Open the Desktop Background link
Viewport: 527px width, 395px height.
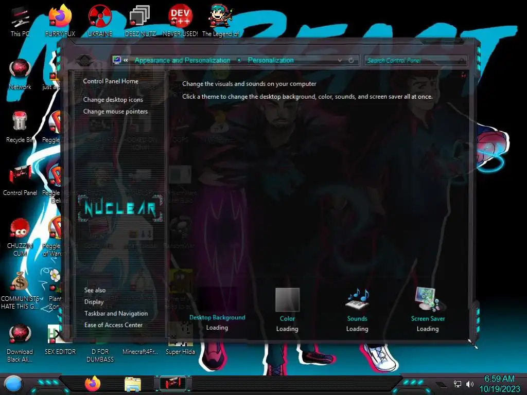click(217, 317)
